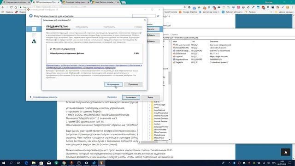Select the 'InProcLogger' registry key

(x=159, y=105)
